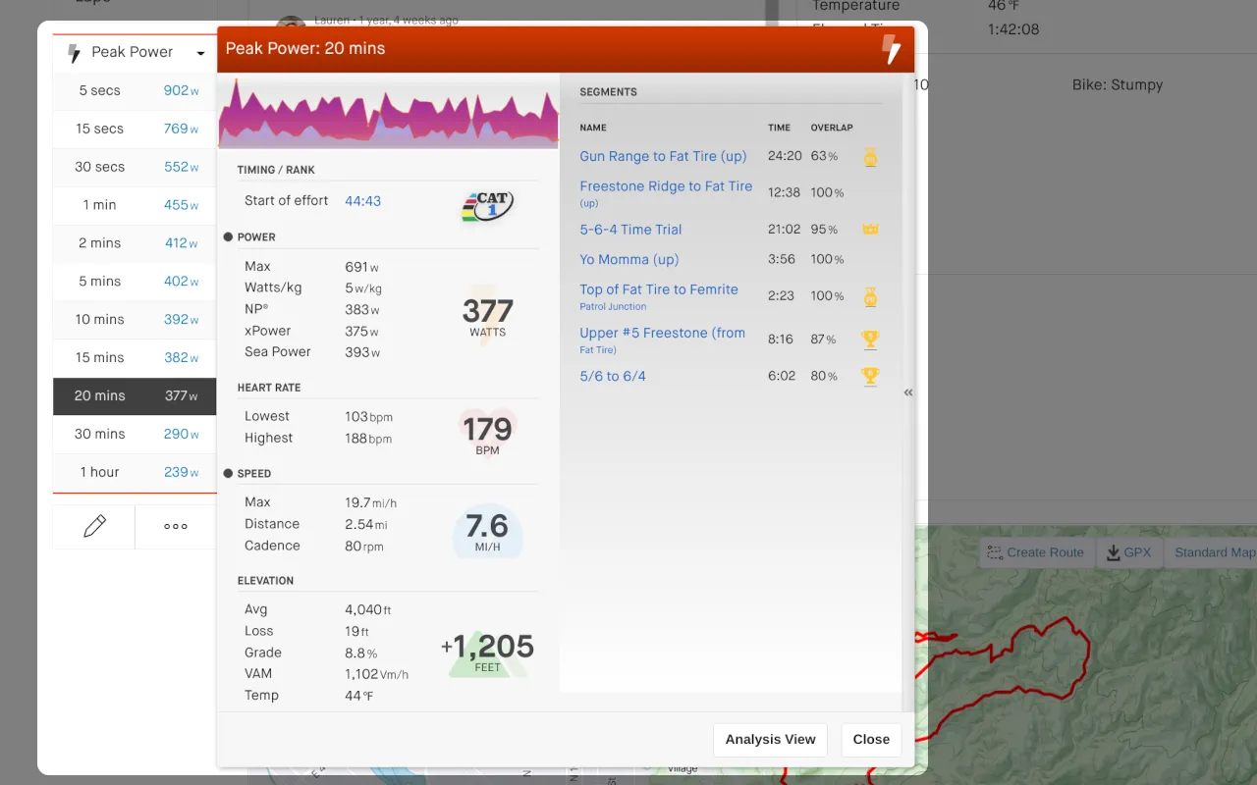Toggle the Power series dot
Viewport: 1257px width, 785px height.
(228, 237)
